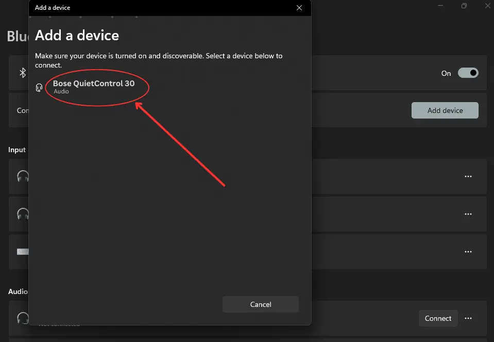Minimize the Settings window
Image resolution: width=494 pixels, height=342 pixels.
tap(440, 6)
